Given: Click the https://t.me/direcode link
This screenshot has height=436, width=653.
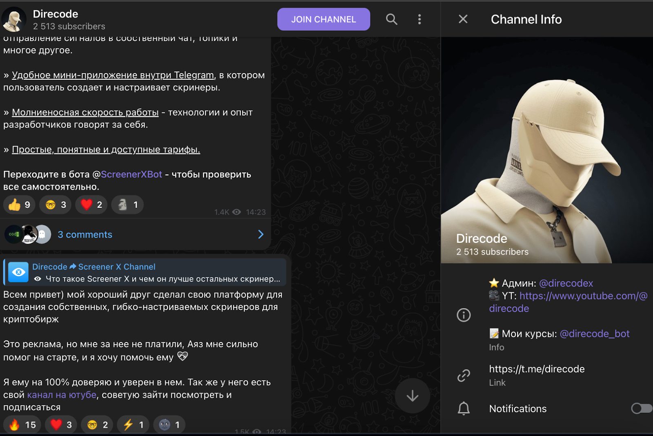Looking at the screenshot, I should (537, 369).
